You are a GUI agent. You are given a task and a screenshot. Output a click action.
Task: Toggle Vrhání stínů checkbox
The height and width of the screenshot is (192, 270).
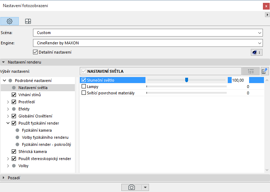14,95
